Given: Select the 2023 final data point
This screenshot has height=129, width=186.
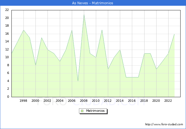Looking at the screenshot, I should [x=174, y=34].
